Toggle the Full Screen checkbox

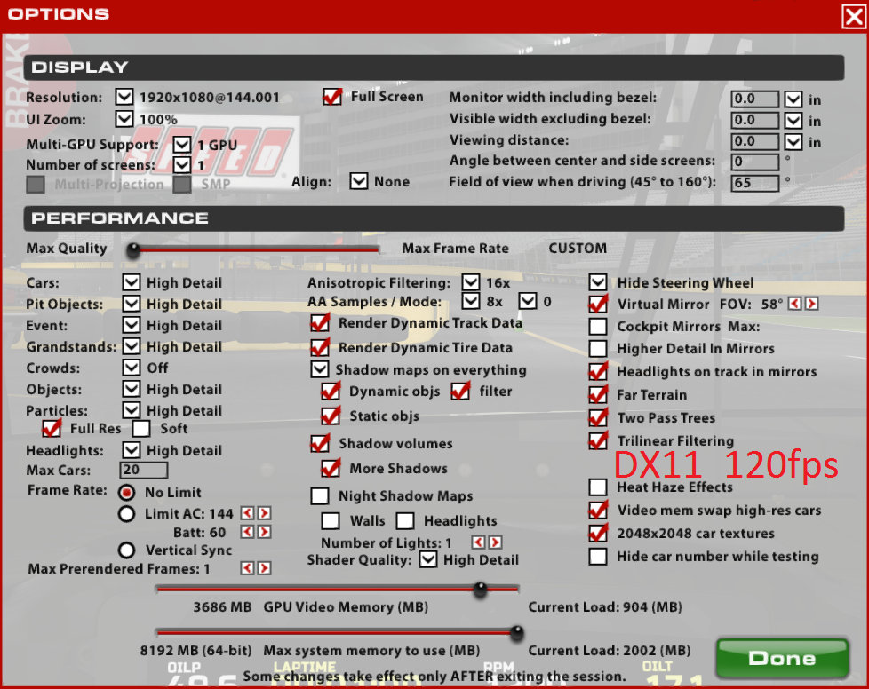332,97
